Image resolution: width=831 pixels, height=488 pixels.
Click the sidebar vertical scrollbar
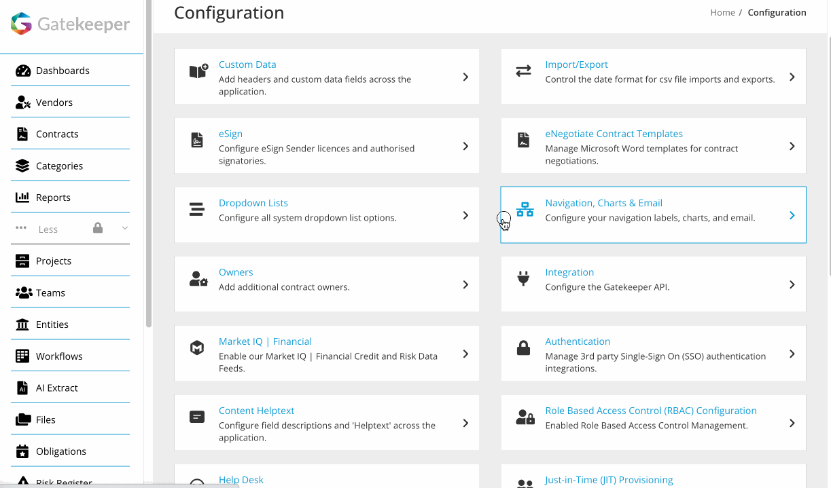(149, 163)
